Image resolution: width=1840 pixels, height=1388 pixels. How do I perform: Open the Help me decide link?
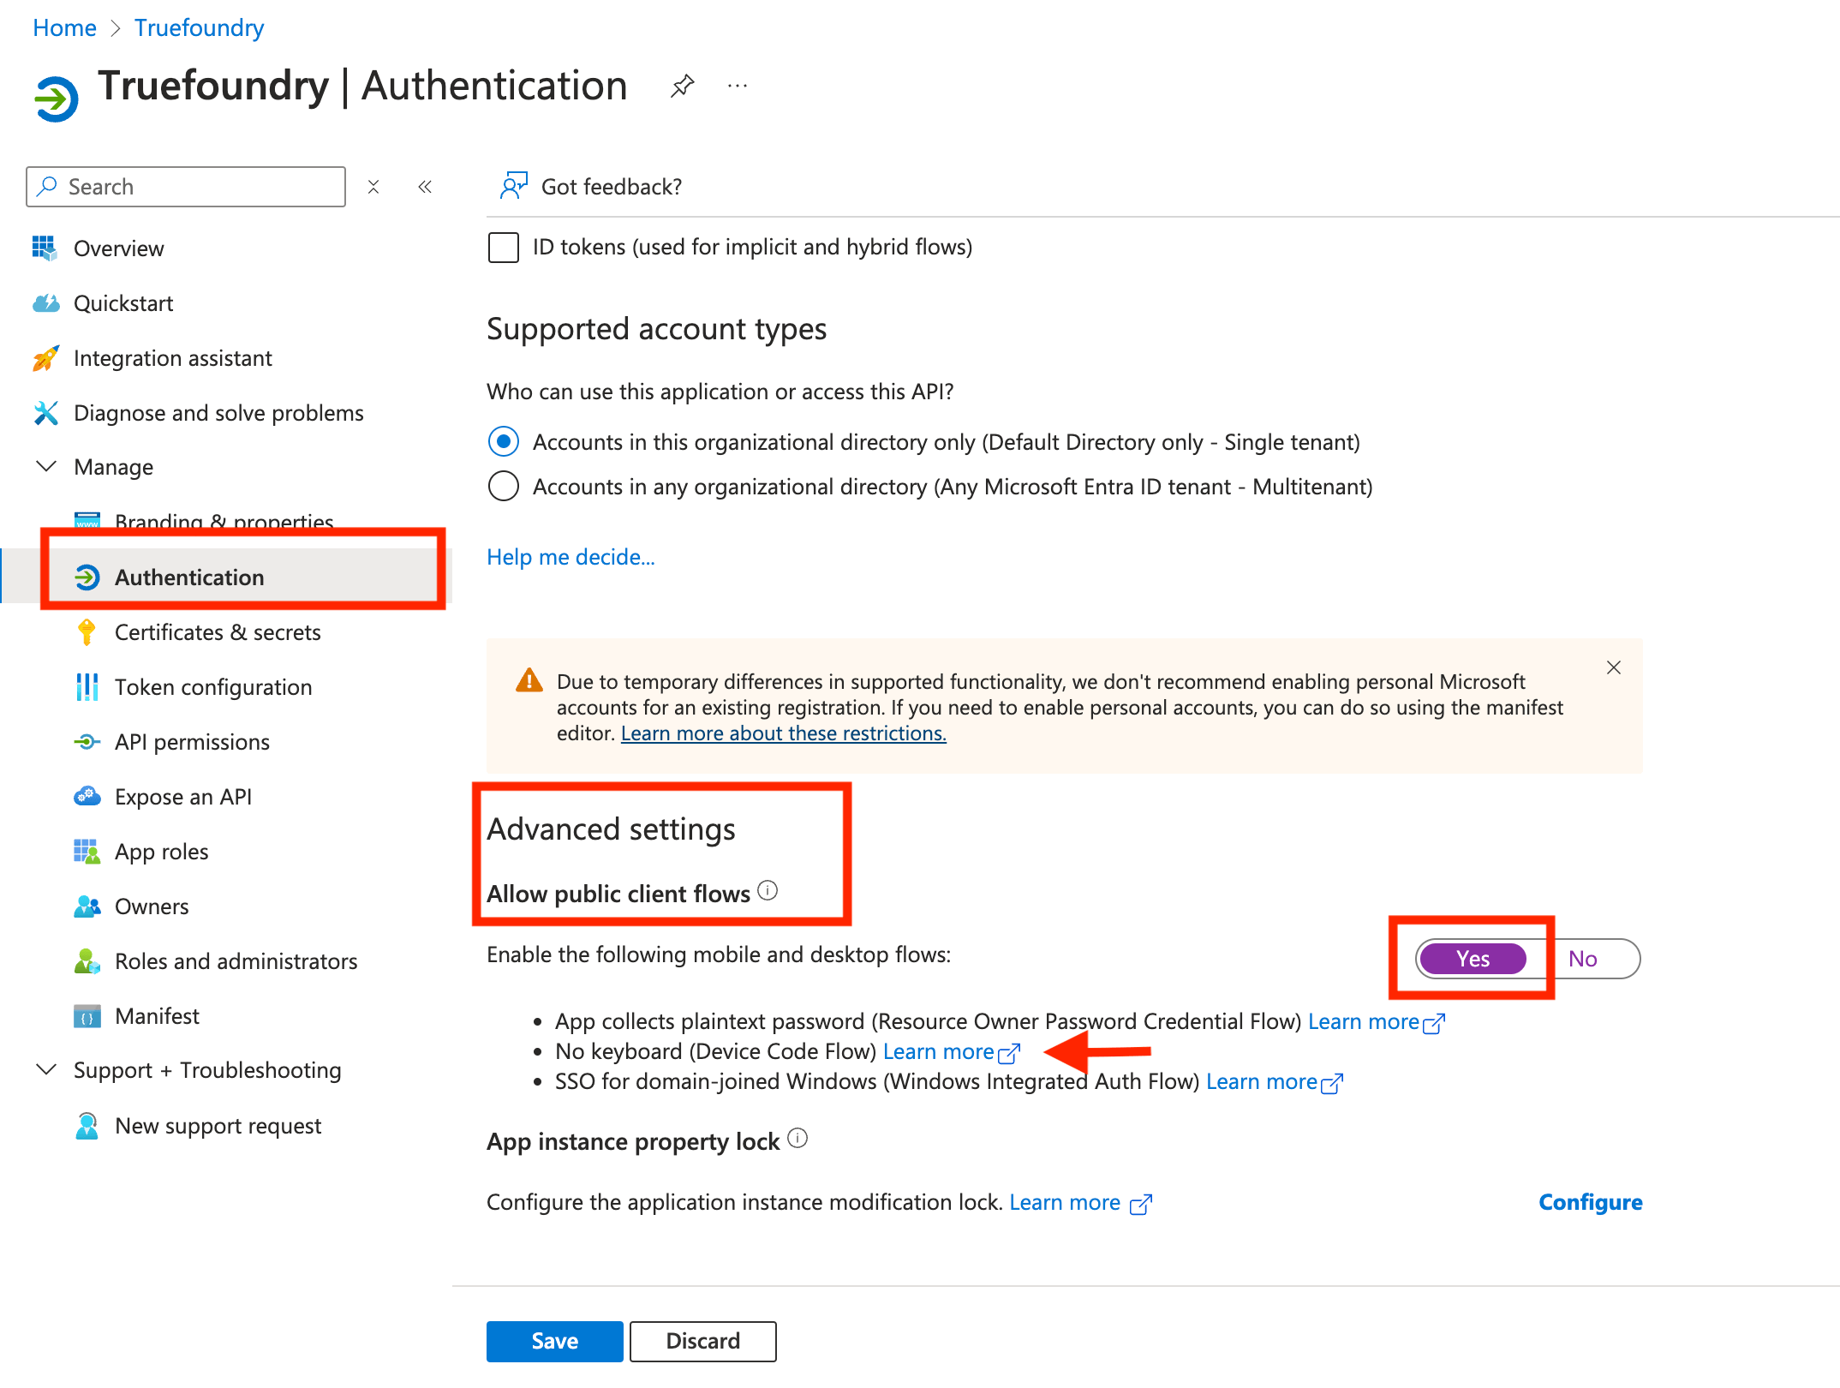pos(571,557)
